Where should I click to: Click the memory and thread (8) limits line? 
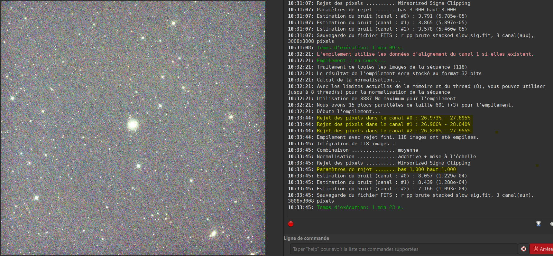[x=417, y=89]
